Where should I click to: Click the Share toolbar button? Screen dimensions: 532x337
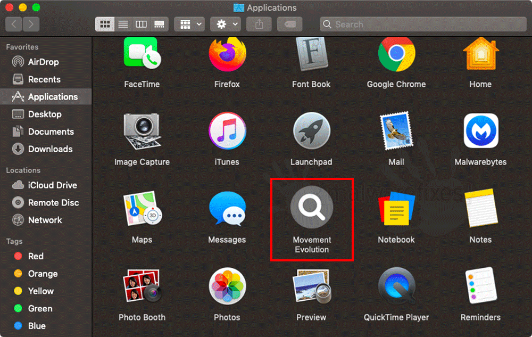click(259, 24)
